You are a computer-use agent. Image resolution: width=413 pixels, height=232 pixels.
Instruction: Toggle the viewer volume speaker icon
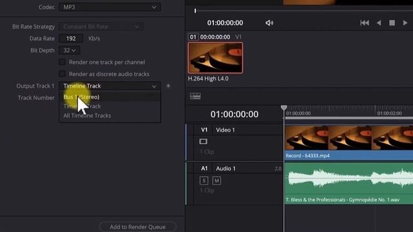[x=269, y=23]
